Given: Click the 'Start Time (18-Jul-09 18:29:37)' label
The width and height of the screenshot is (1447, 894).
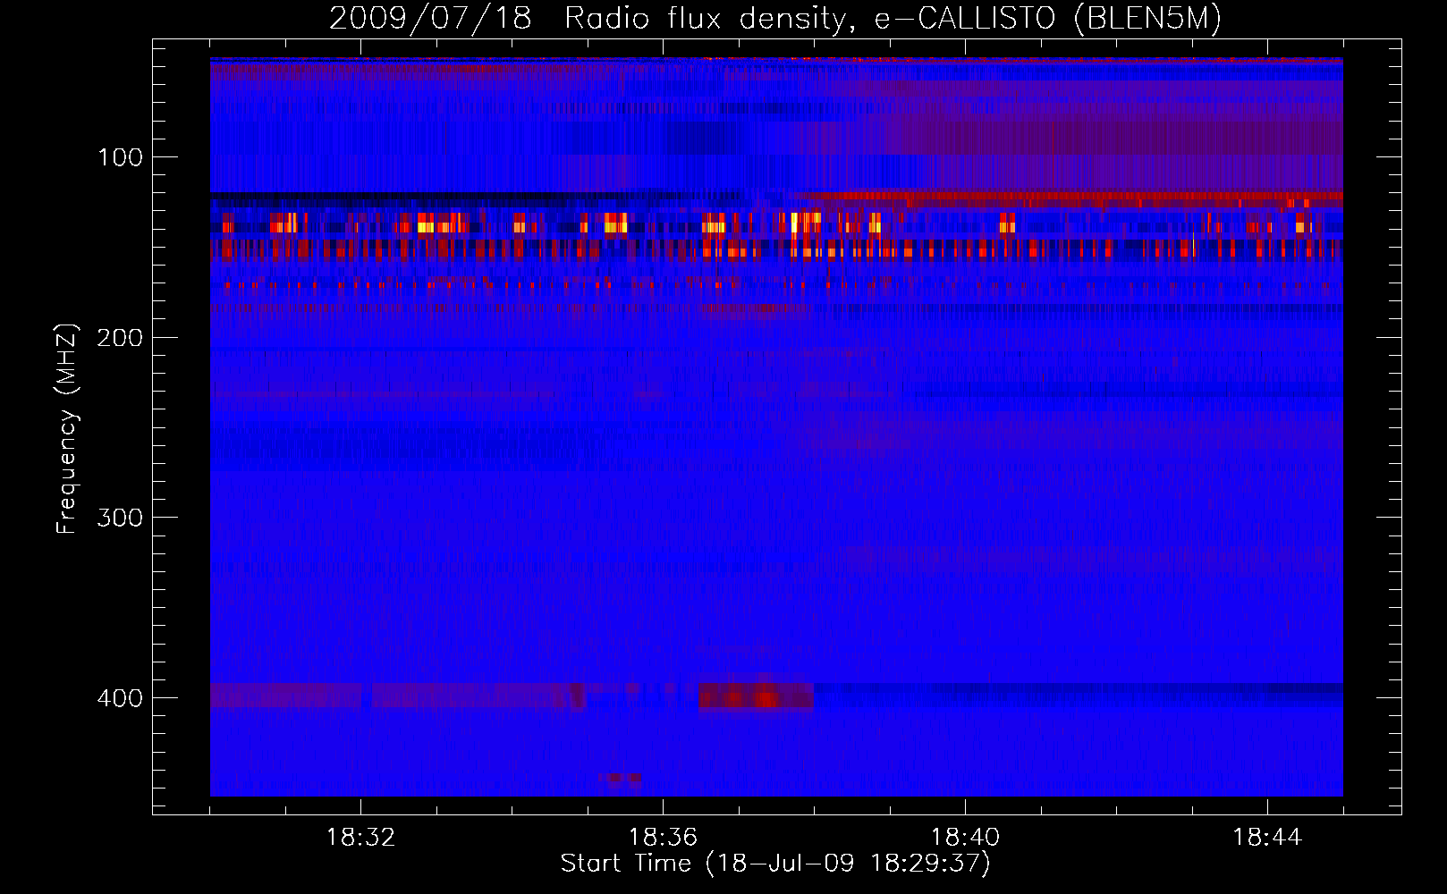Looking at the screenshot, I should pyautogui.click(x=775, y=864).
